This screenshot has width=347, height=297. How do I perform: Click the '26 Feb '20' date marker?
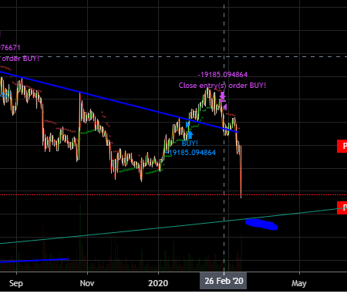224,281
